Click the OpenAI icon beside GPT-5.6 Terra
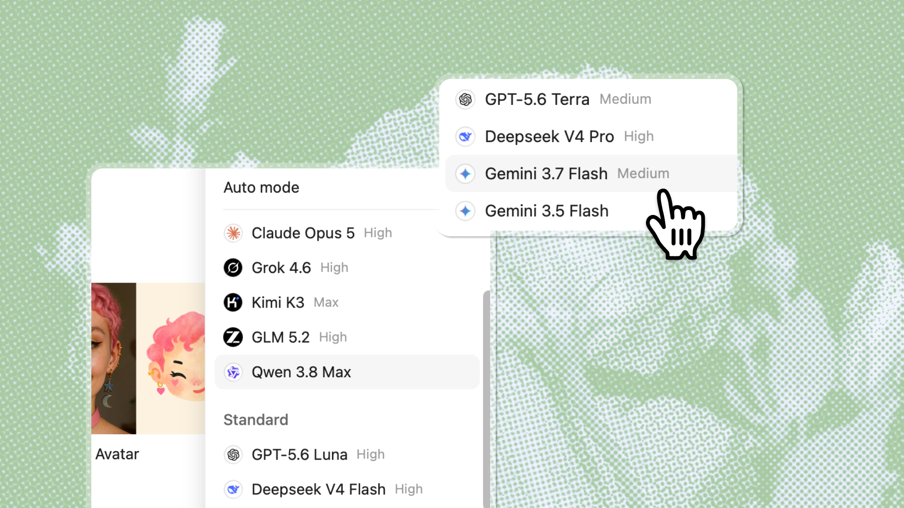Screen dimensions: 904x508 point(466,99)
